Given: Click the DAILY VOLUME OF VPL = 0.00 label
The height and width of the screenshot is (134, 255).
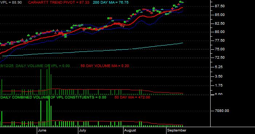Looking at the screenshot, I should coord(43,66).
